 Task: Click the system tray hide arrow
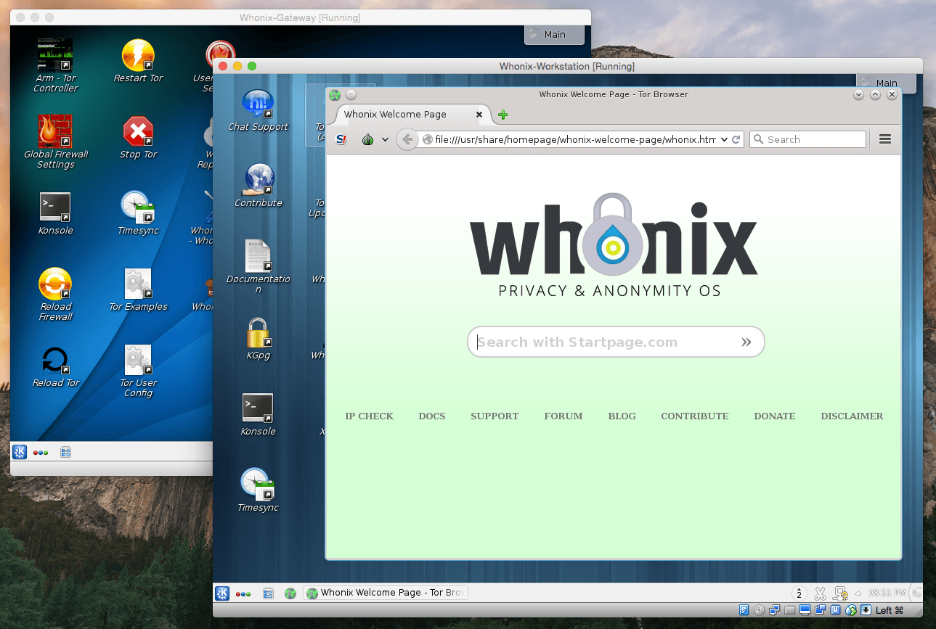pyautogui.click(x=858, y=593)
